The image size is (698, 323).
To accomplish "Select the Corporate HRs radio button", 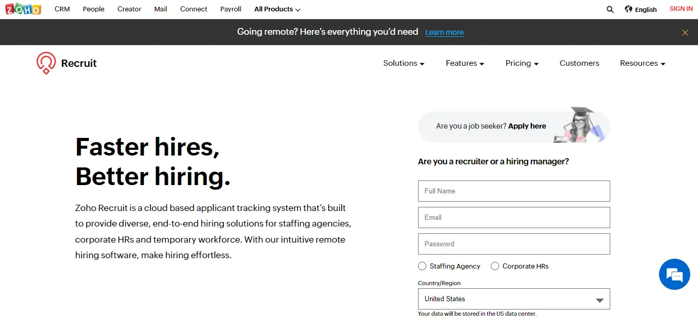I will click(495, 266).
